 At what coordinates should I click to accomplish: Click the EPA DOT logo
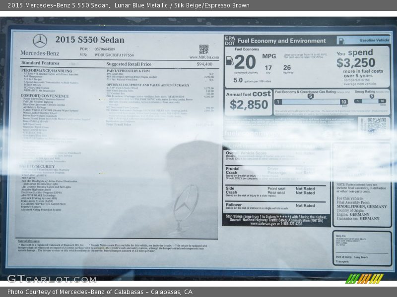230,41
